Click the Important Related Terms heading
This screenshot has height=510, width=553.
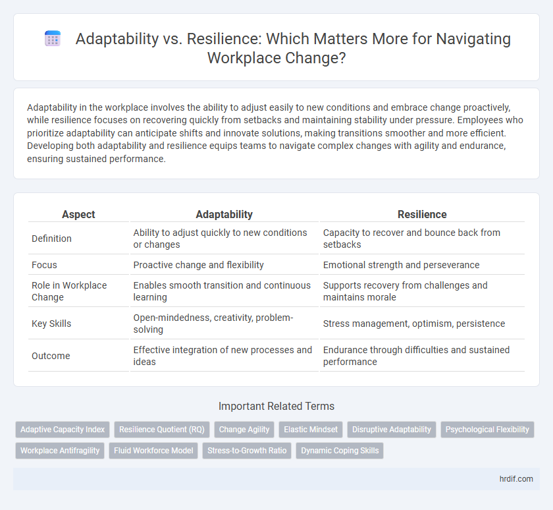tap(276, 407)
